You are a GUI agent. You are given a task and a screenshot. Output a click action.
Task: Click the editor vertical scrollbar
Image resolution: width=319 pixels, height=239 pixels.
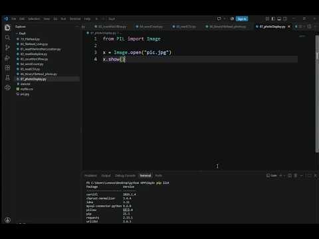tap(317, 94)
